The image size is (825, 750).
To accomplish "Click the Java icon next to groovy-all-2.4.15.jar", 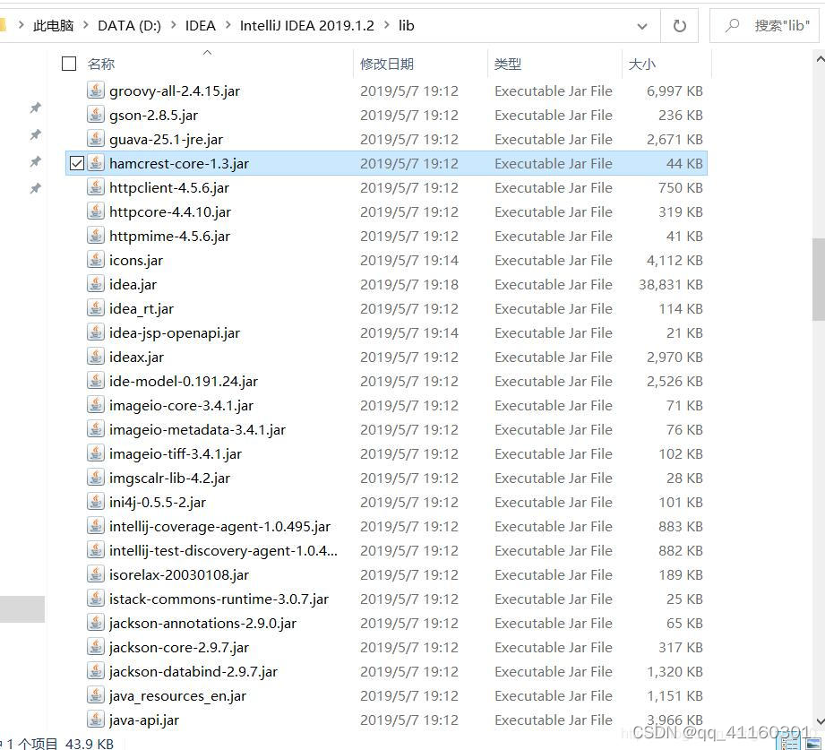I will coord(96,91).
